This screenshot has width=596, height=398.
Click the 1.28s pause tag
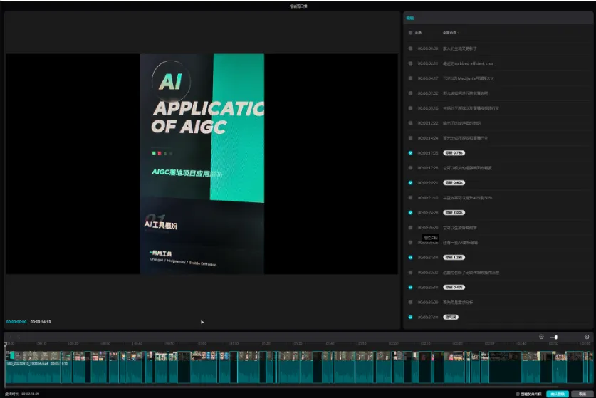[454, 257]
